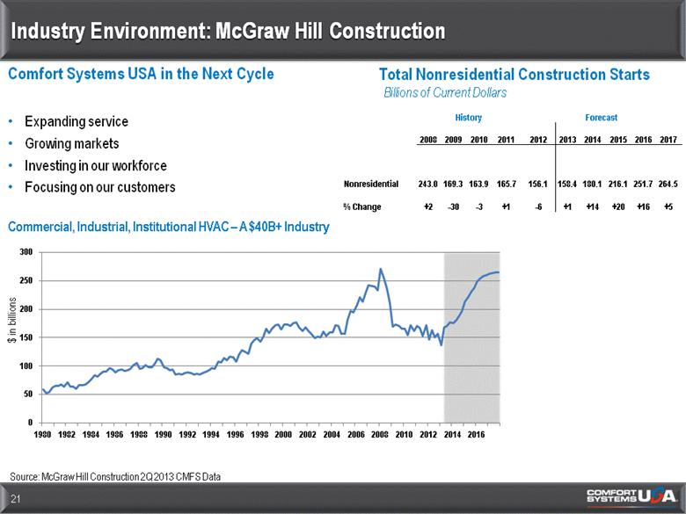
Task: Click the +16 percent change cell
Action: tap(643, 206)
